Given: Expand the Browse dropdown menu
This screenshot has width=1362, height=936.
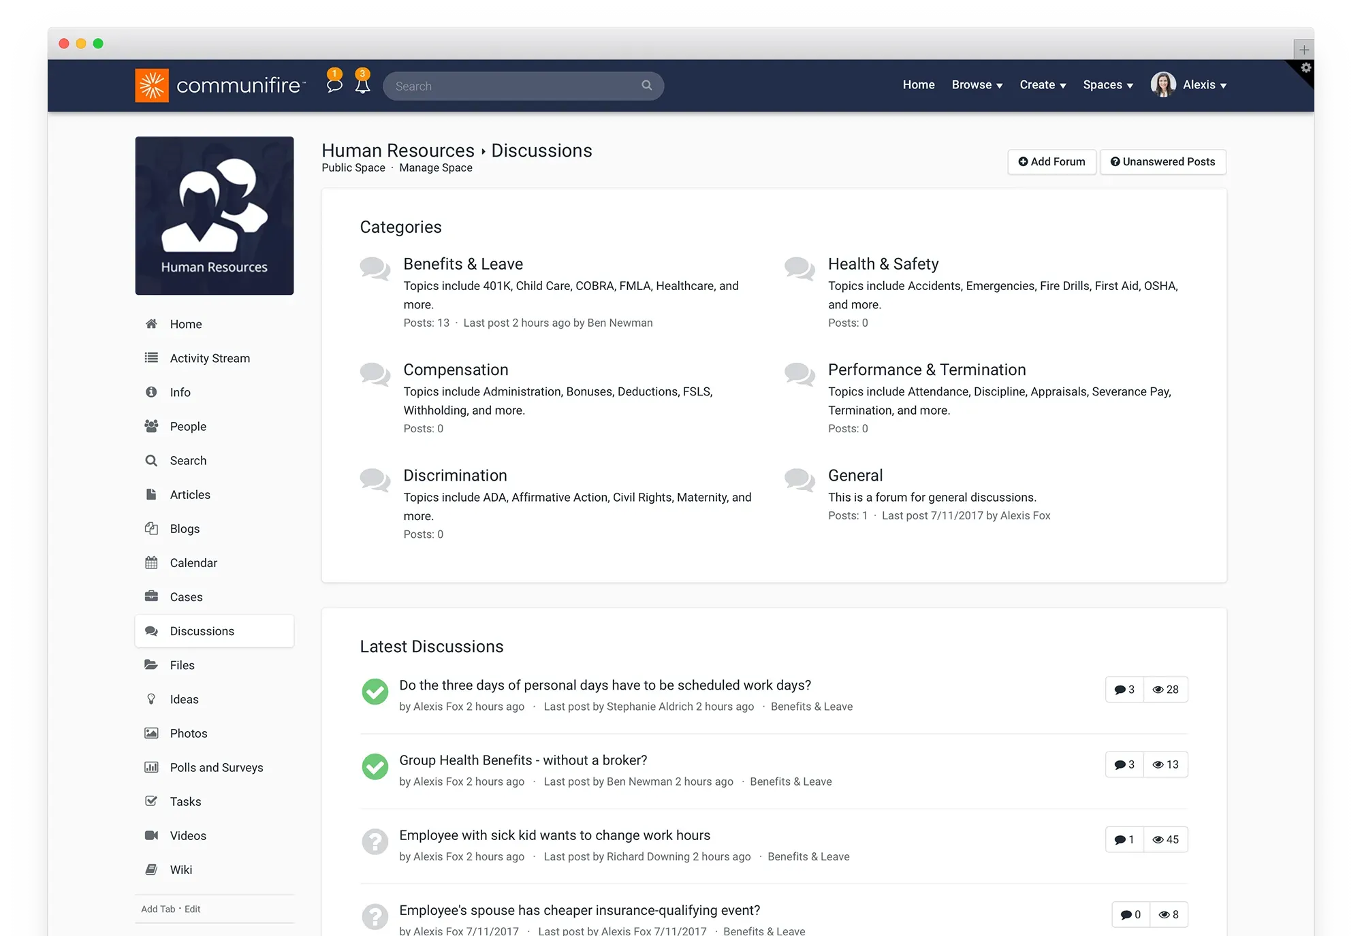Looking at the screenshot, I should point(977,85).
